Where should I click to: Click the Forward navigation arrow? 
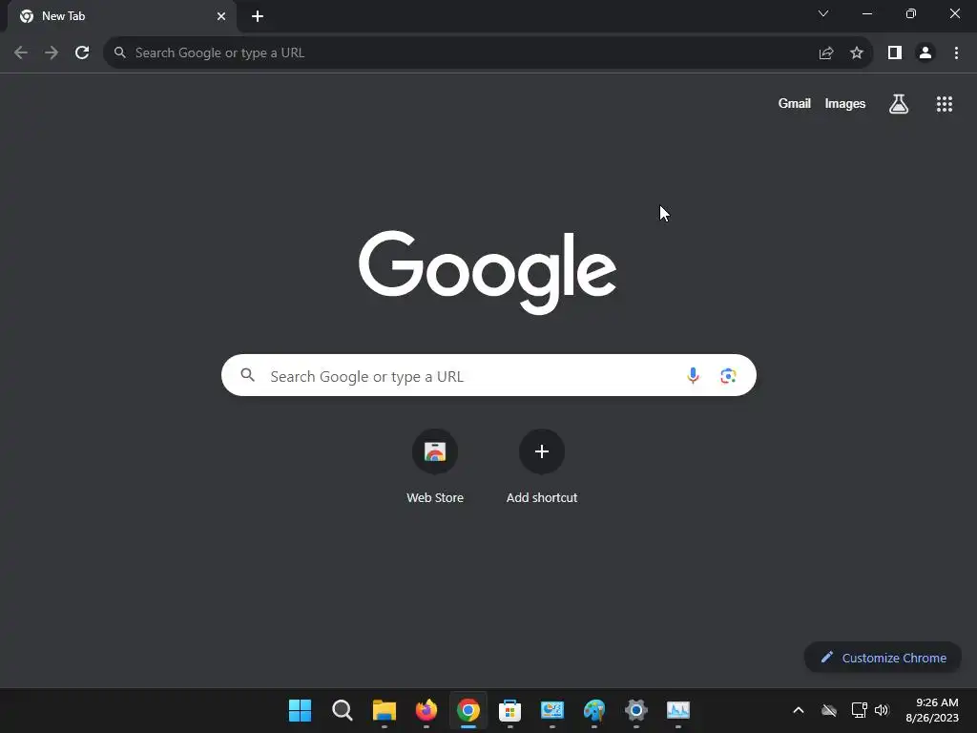pos(52,53)
